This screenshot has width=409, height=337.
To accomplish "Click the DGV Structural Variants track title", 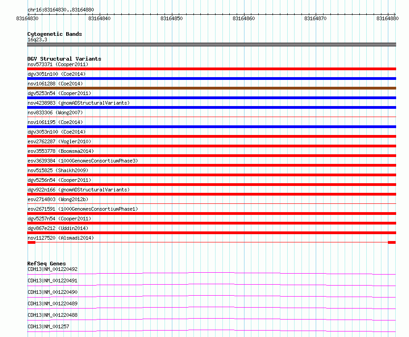I will click(x=64, y=59).
